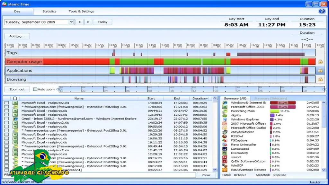Screen dimensions: 329x185
Task: Click the 08:00 AM timeline marker
Action: tap(113, 46)
